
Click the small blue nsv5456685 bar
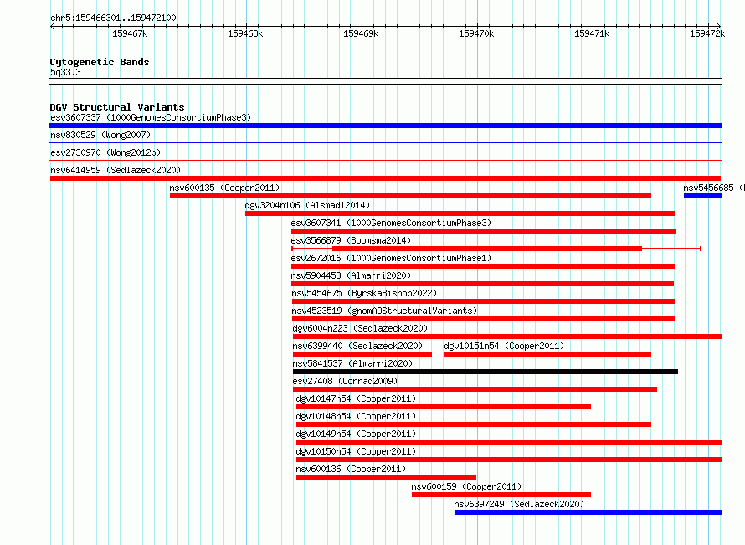(702, 196)
